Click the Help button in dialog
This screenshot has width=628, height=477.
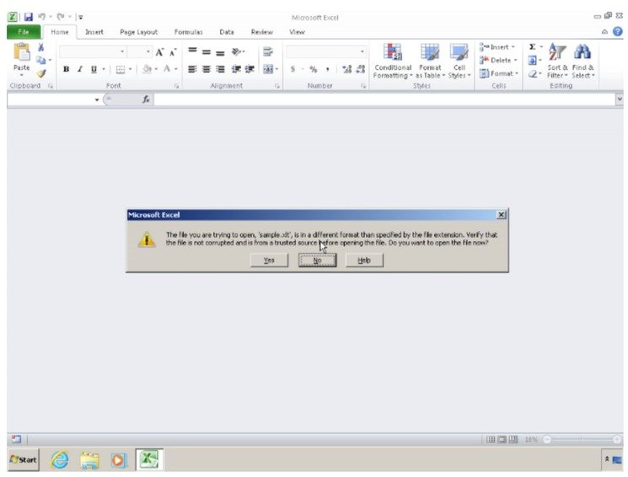click(x=364, y=260)
